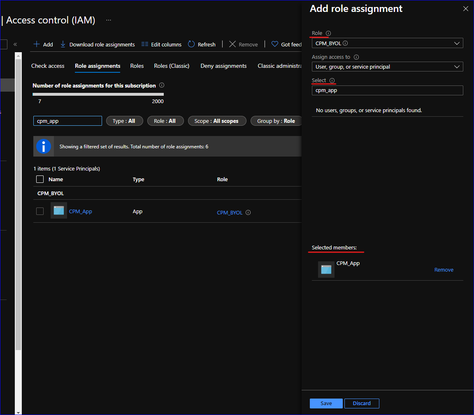
Task: Open the Deny assignments tab
Action: 223,66
